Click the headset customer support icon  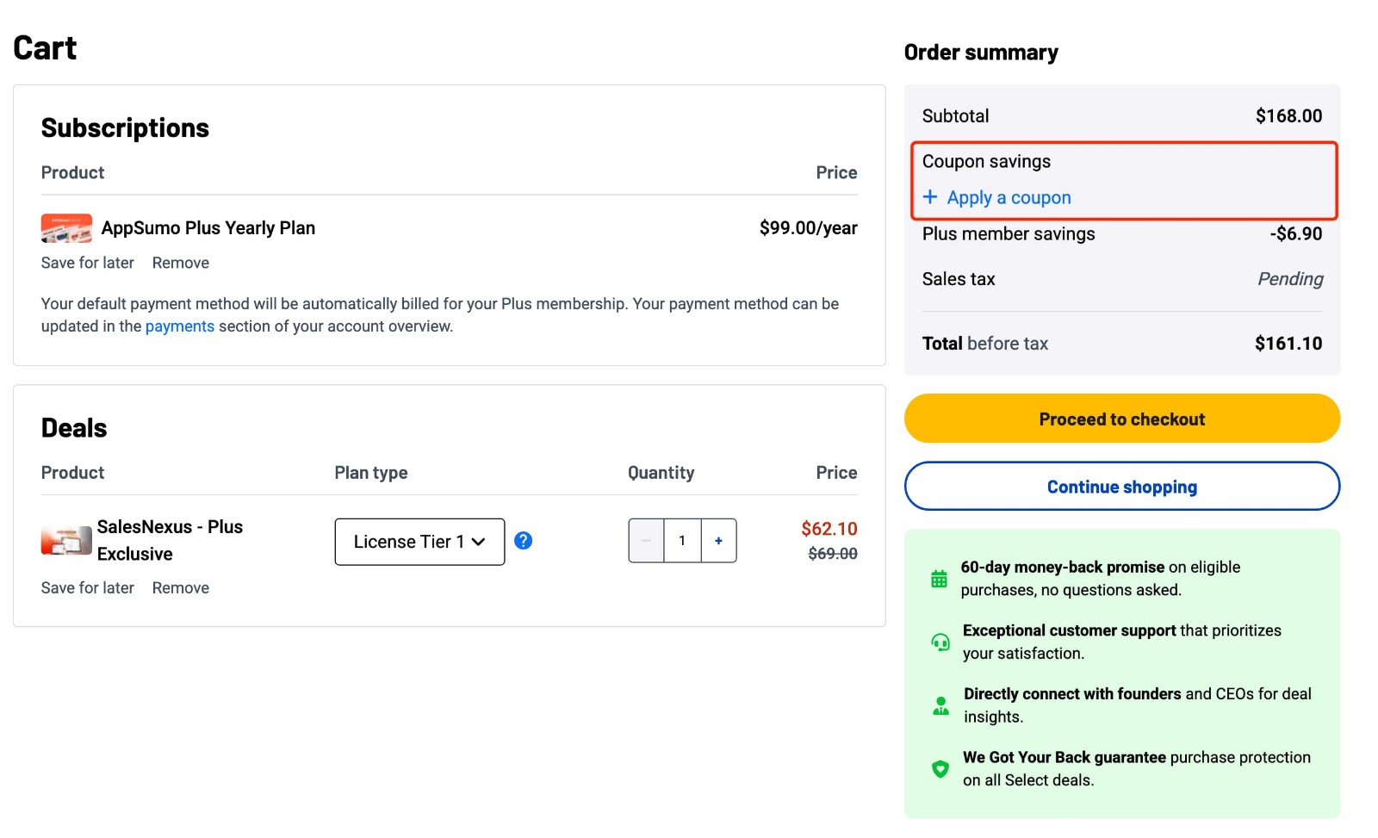[x=940, y=642]
